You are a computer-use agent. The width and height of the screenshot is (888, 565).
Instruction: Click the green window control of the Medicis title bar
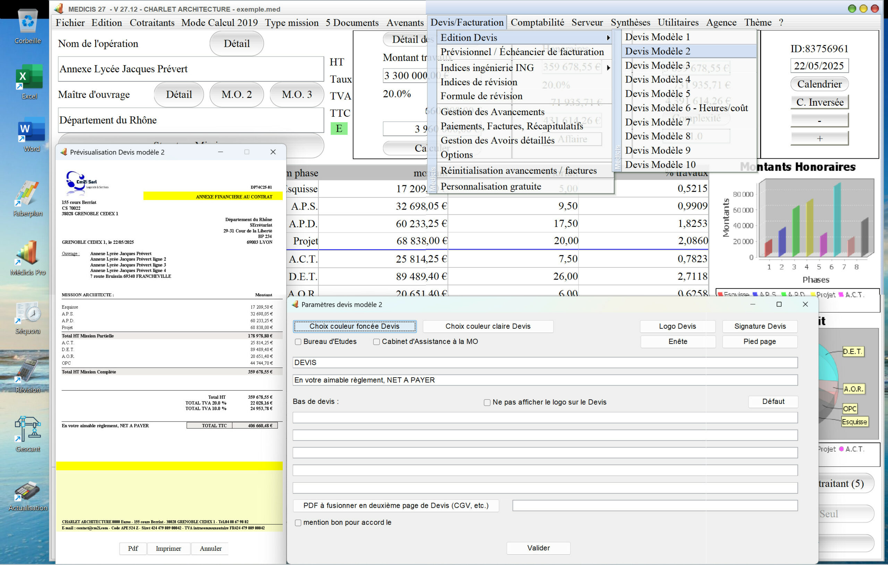coord(852,8)
